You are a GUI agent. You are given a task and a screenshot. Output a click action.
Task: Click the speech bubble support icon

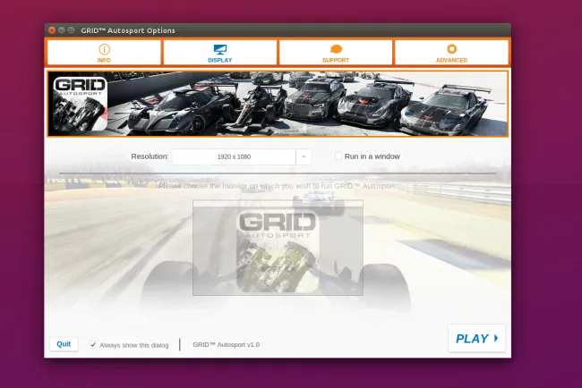[x=336, y=49]
